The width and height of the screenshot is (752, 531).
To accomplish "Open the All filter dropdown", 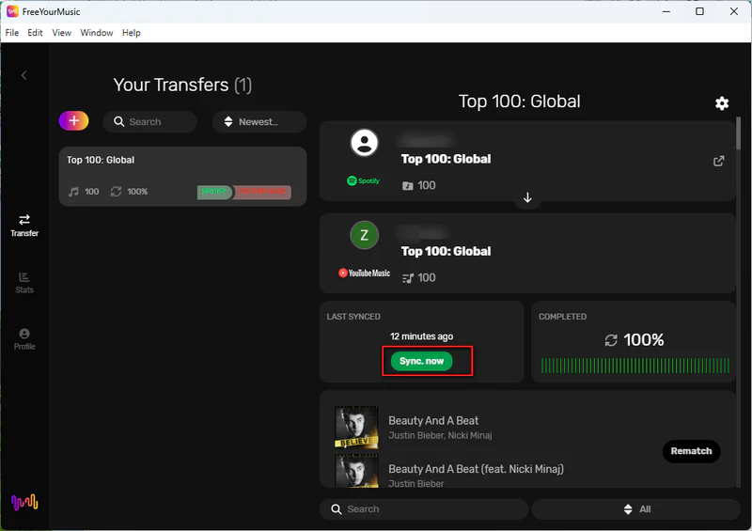I will [x=636, y=509].
